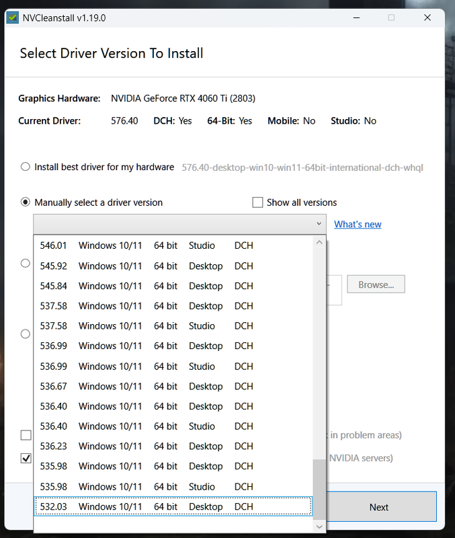This screenshot has height=538, width=455.
Task: Click the dropdown list scroll-up arrow
Action: tap(319, 242)
